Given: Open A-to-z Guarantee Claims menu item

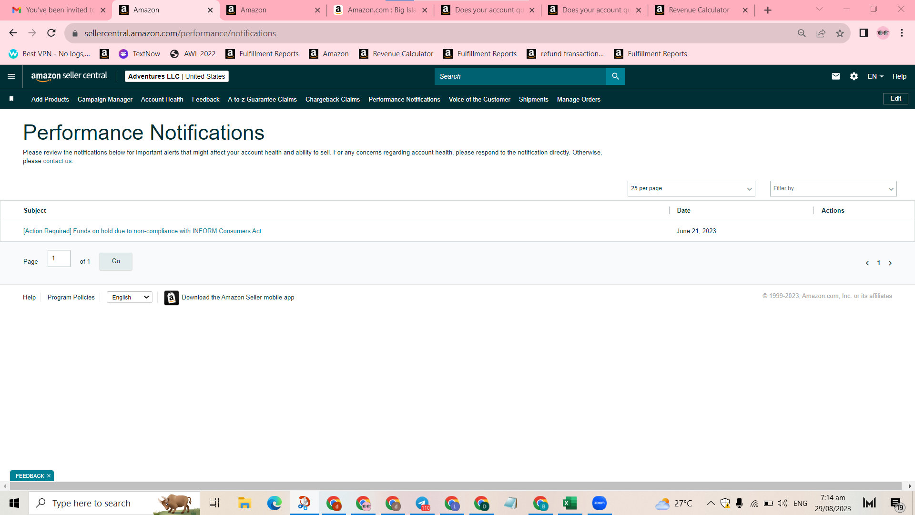Looking at the screenshot, I should (x=262, y=99).
